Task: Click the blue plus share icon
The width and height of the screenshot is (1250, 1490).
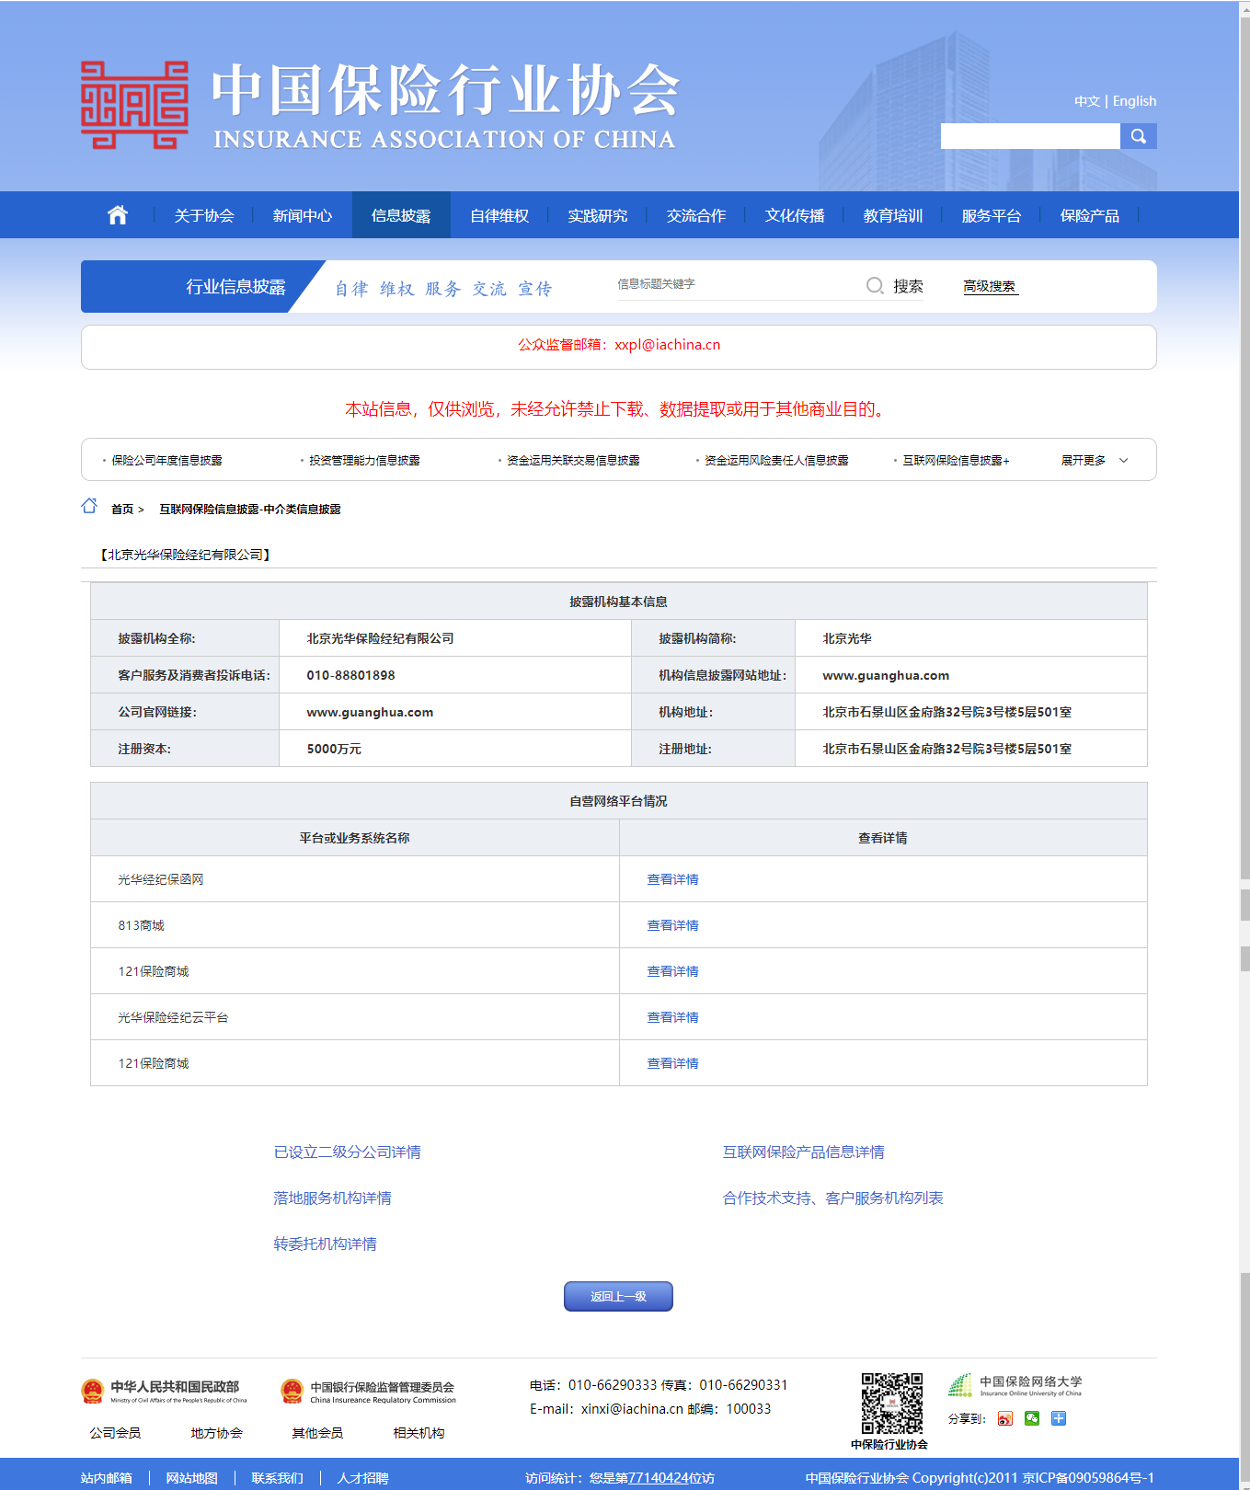Action: pos(1059,1418)
